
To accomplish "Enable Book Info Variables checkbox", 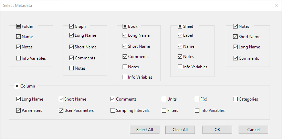I will 125,77.
